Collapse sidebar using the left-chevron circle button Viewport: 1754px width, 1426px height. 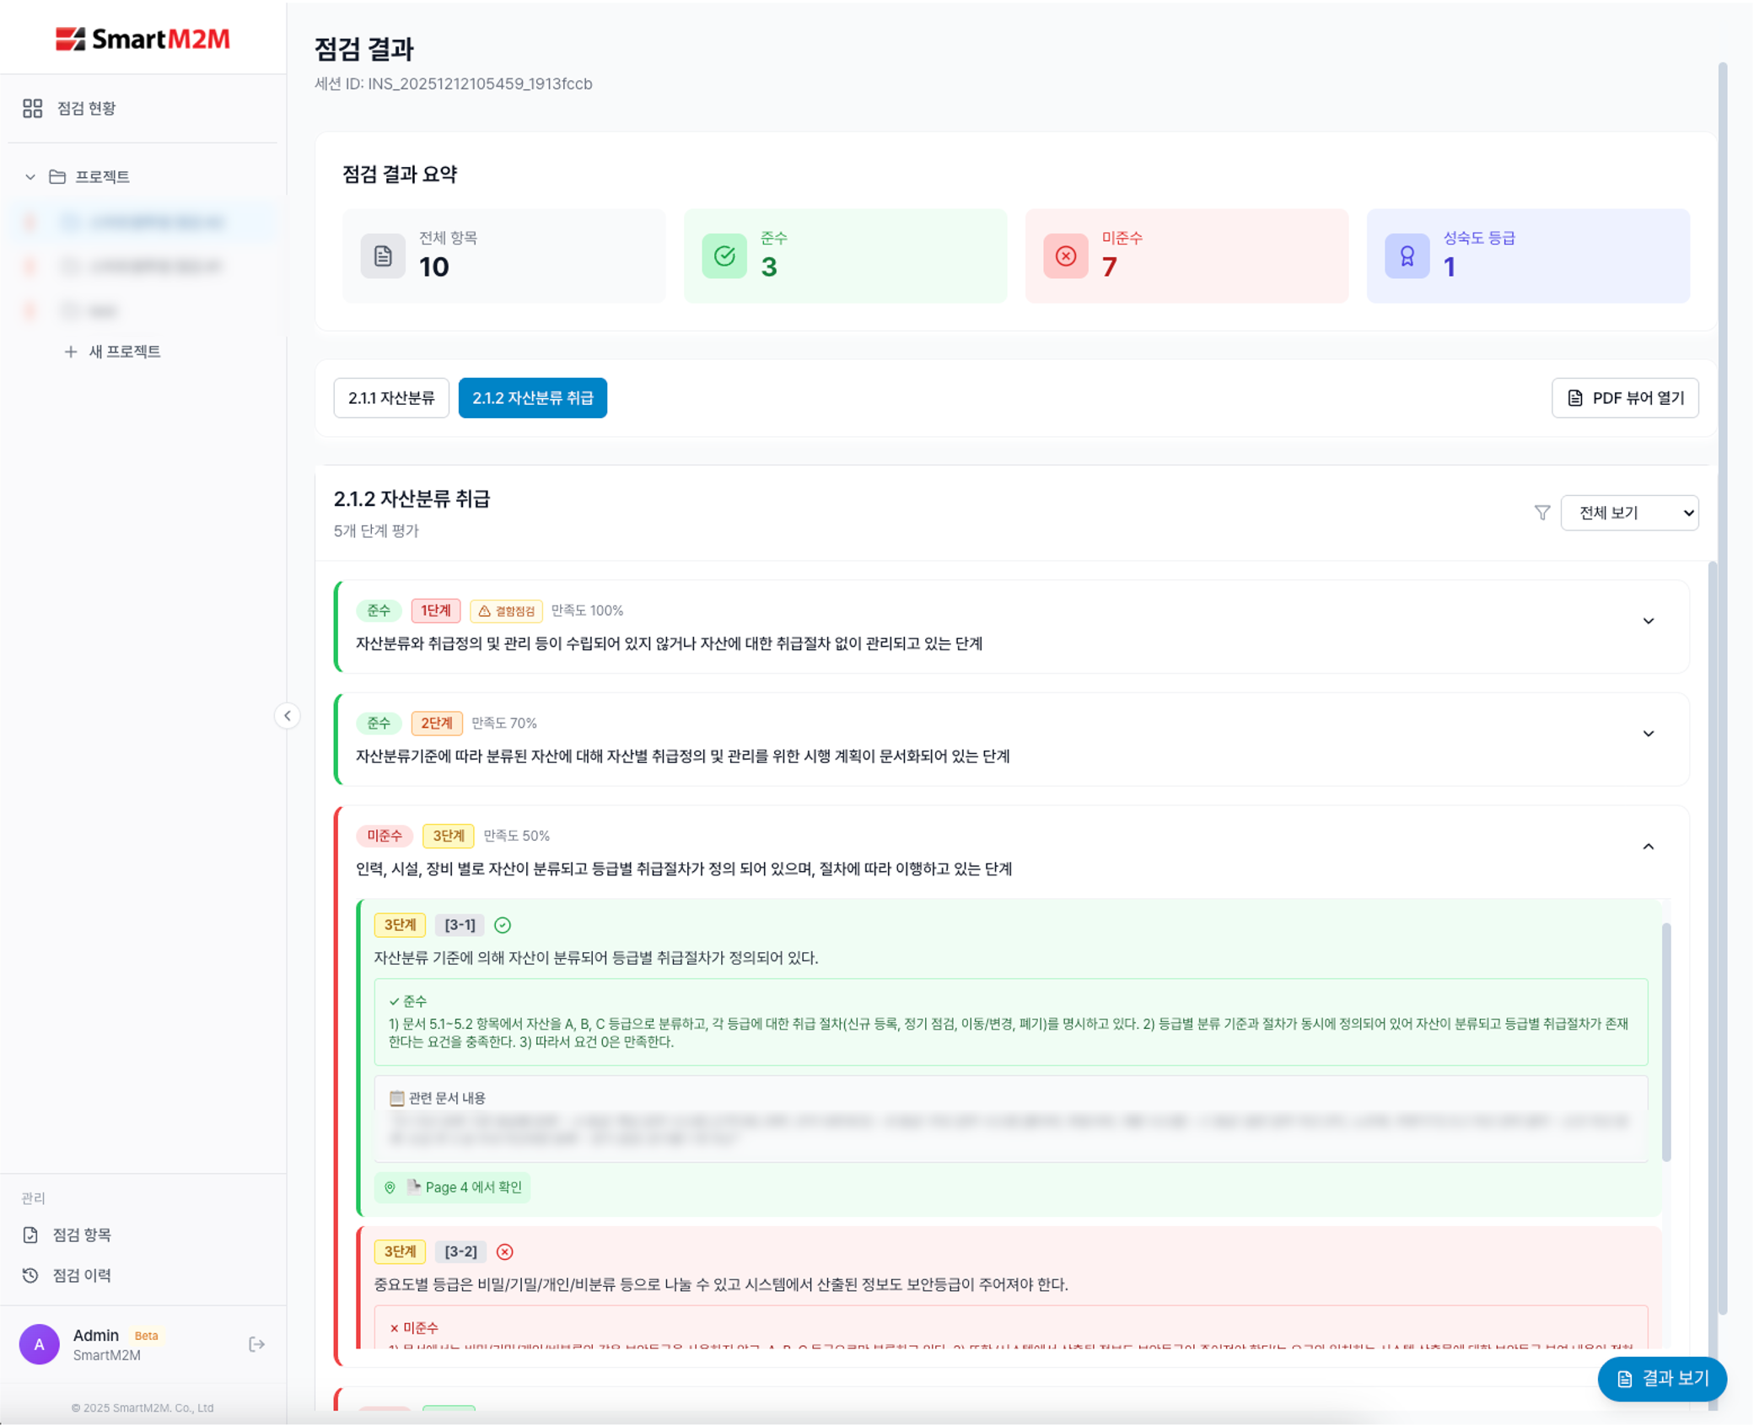[288, 716]
